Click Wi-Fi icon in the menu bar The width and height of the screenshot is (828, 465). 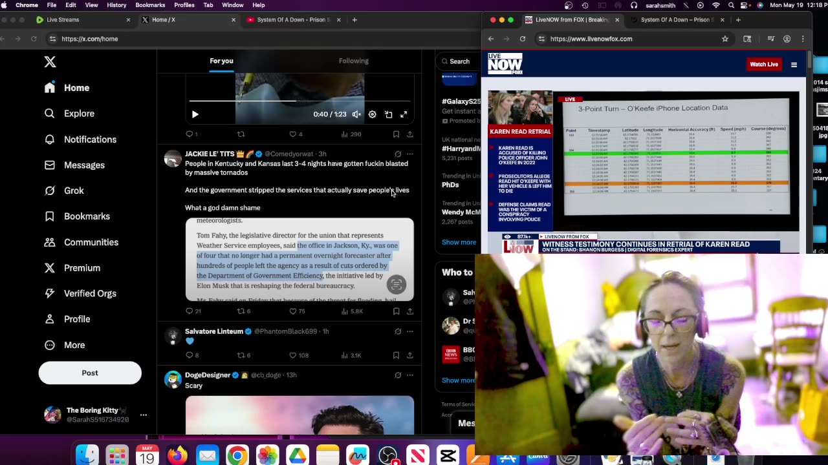716,5
